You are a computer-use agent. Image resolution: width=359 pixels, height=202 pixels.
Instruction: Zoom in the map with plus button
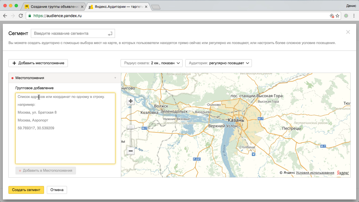[130, 101]
